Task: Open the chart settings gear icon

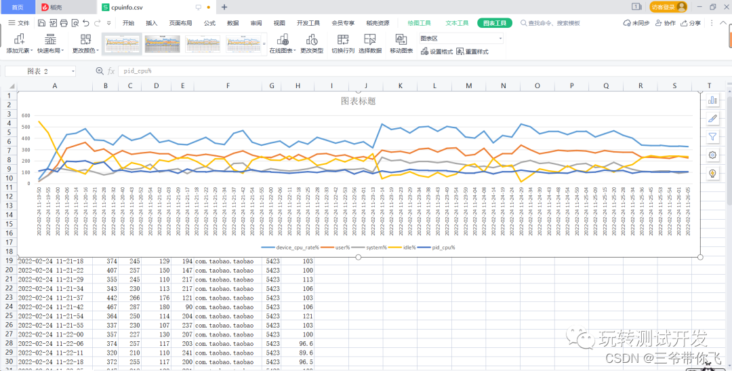Action: coord(712,155)
